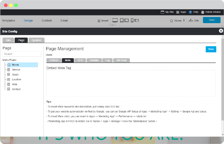
Task: Open the SEO tab
Action: tap(80, 60)
